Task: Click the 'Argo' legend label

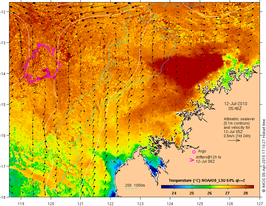Action: click(202, 151)
